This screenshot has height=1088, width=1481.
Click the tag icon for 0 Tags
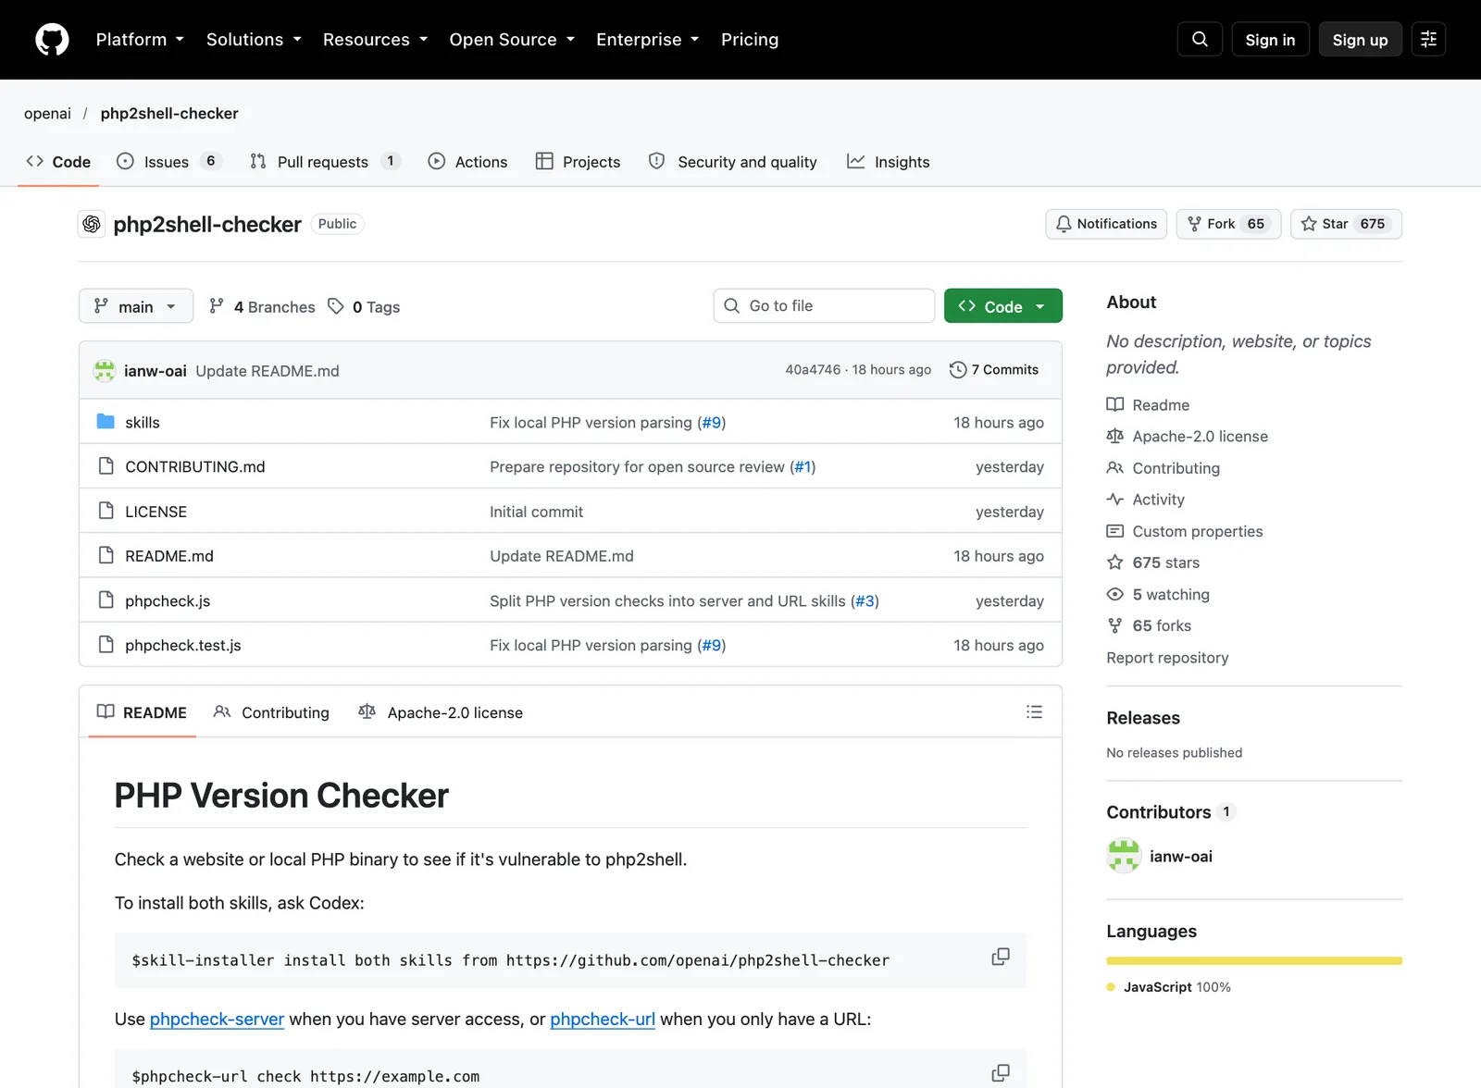pyautogui.click(x=336, y=306)
